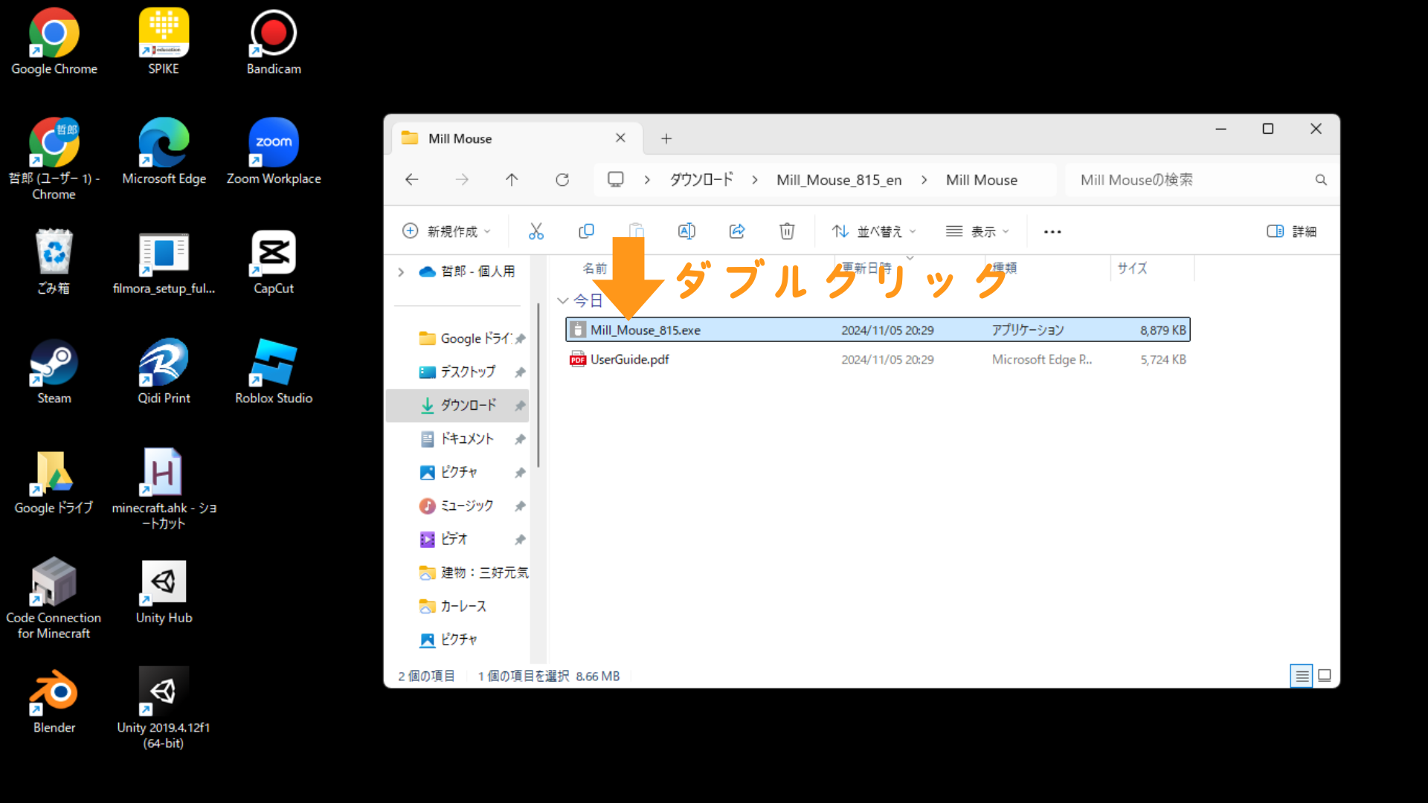Collapse the 今日 group chevron
The image size is (1428, 803).
(562, 300)
